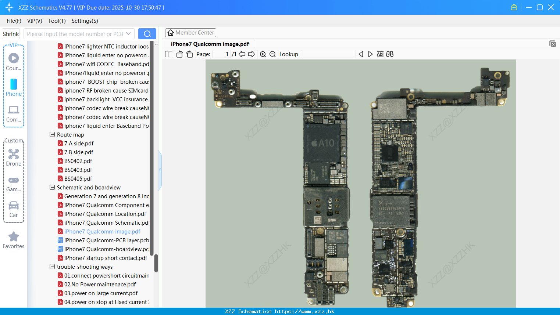The image size is (560, 315).
Task: Open 03.power on large current.pdf
Action: tap(101, 293)
